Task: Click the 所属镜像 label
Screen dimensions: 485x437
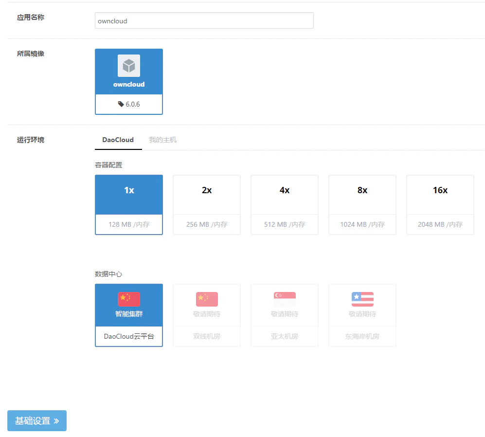Action: coord(31,54)
